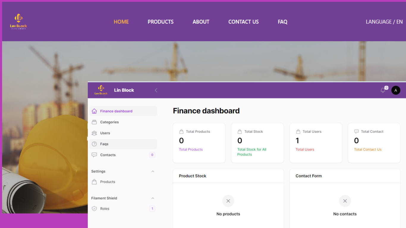
Task: Open the LANGUAGE / EN selector
Action: [x=384, y=22]
